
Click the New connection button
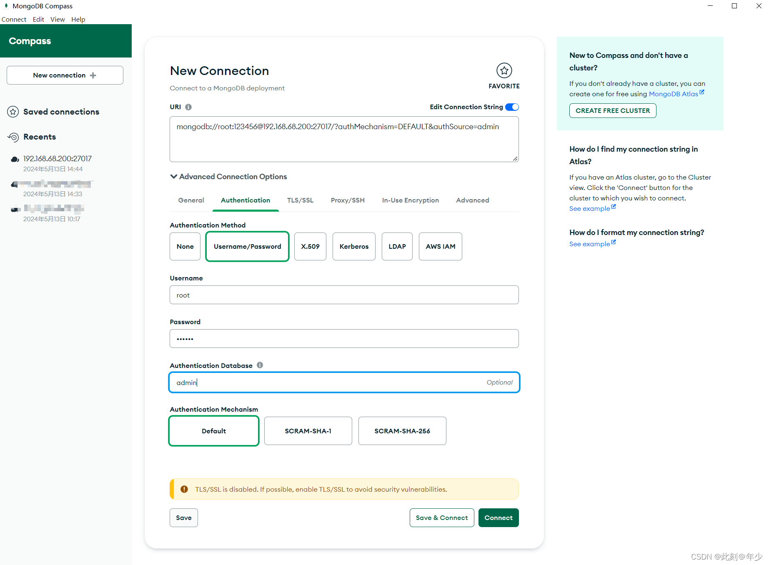pyautogui.click(x=65, y=75)
